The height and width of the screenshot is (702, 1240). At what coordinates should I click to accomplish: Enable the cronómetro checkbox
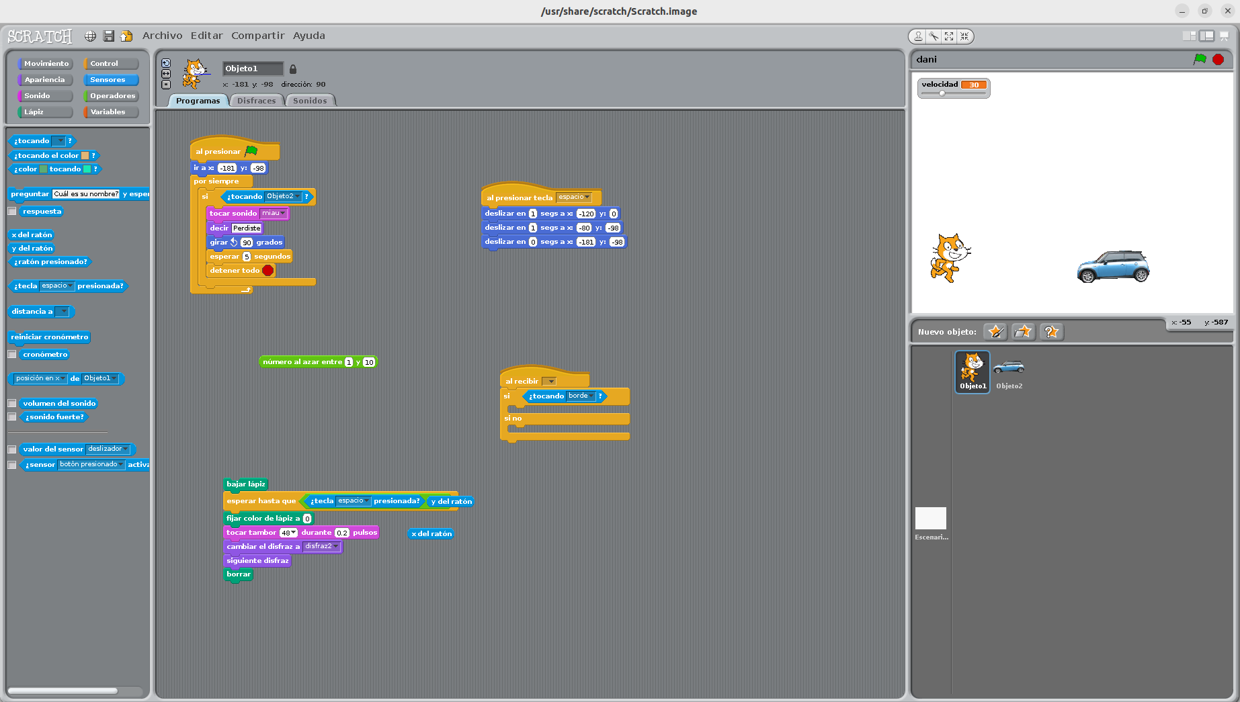coord(12,354)
